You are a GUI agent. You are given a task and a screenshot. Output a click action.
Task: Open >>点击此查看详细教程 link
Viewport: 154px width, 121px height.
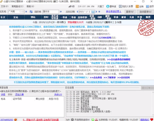pos(119,59)
